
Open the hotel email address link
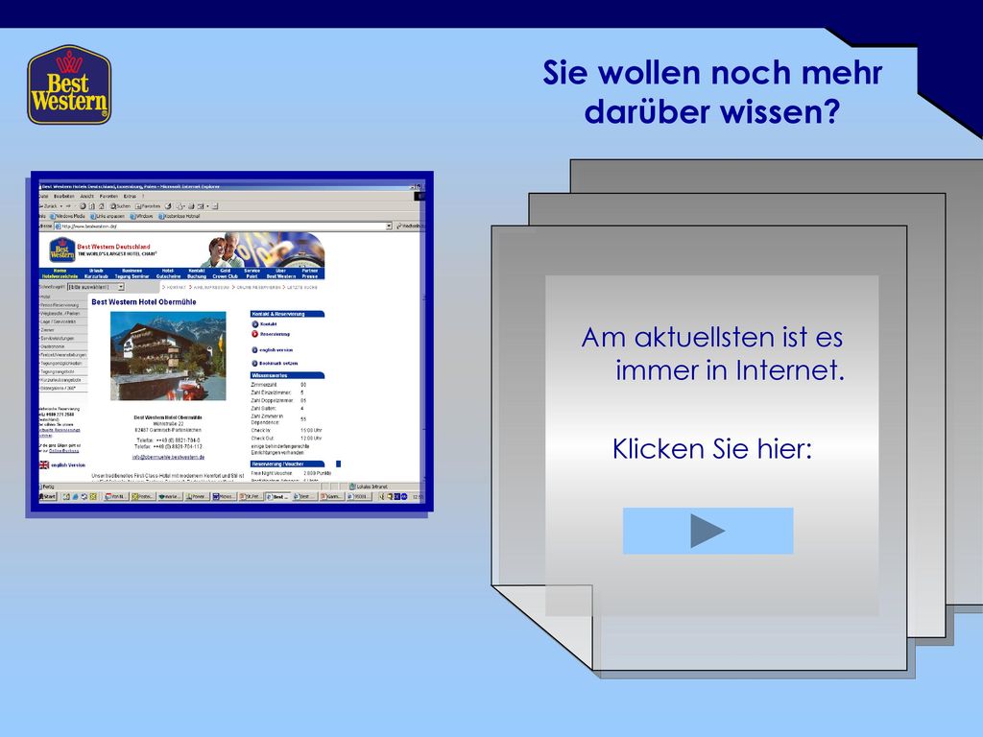168,458
